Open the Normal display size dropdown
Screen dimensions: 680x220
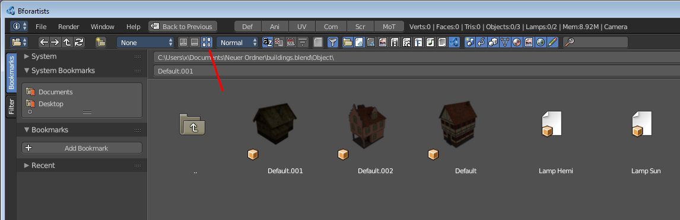[x=238, y=43]
